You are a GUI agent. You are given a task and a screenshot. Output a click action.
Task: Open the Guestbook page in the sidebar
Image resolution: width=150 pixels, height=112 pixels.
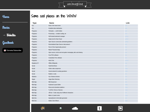click(x=8, y=43)
